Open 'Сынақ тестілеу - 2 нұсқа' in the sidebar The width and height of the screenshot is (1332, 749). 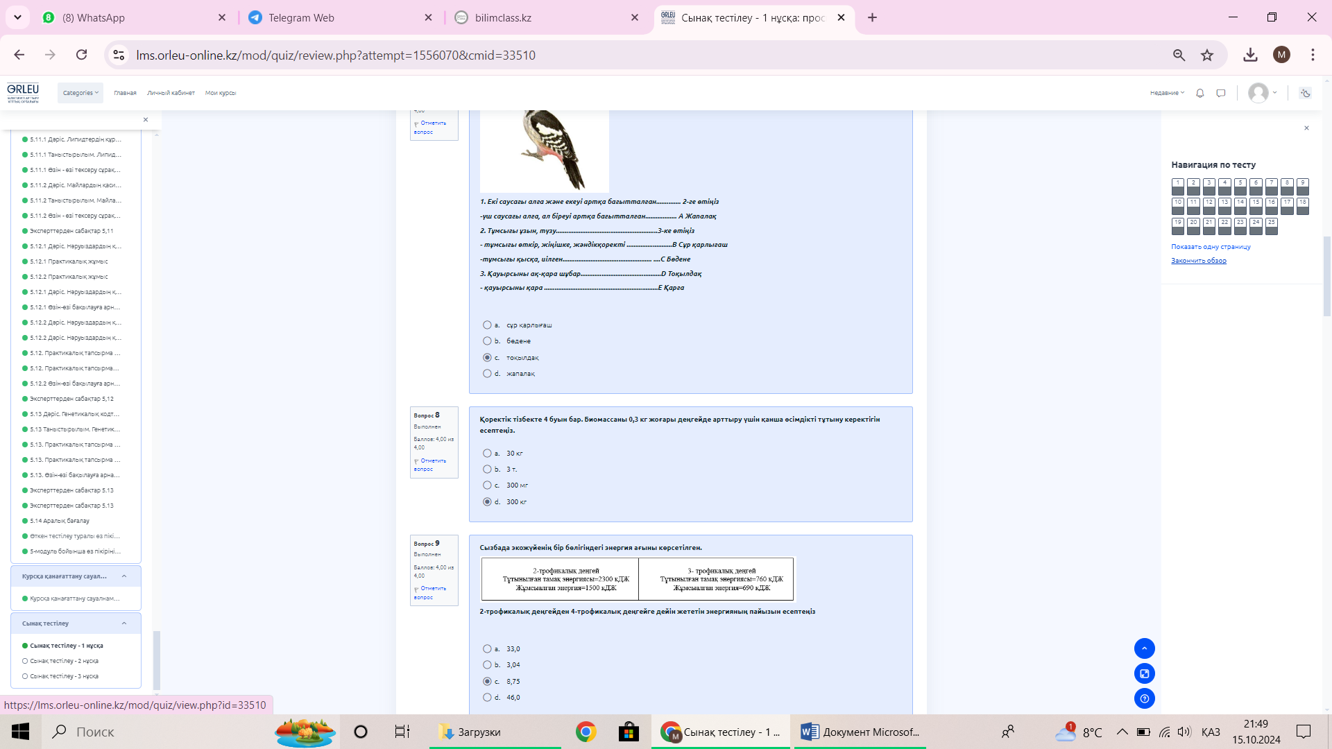click(64, 661)
